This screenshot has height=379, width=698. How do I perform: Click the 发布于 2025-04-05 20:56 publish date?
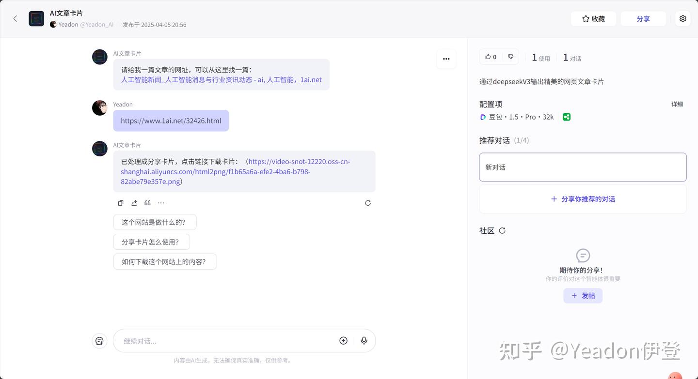(x=154, y=25)
